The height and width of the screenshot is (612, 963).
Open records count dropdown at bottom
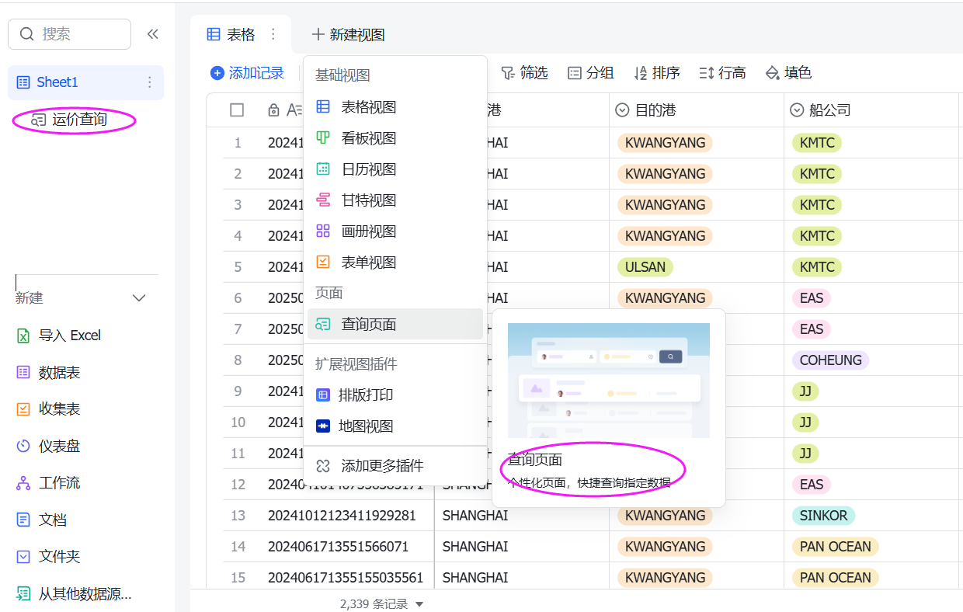[419, 604]
